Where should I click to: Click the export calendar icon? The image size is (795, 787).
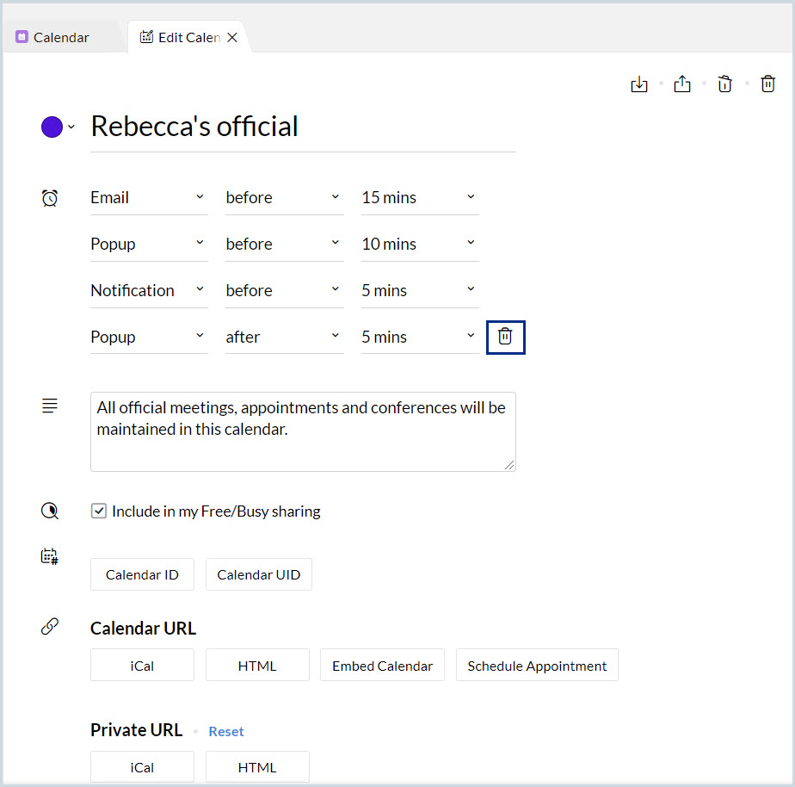pos(682,84)
